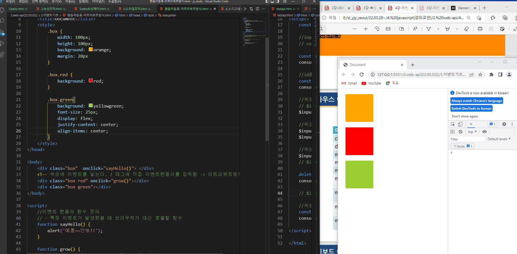Open Edge Collections icon
Viewport: 517px width, 254px height.
(505, 18)
